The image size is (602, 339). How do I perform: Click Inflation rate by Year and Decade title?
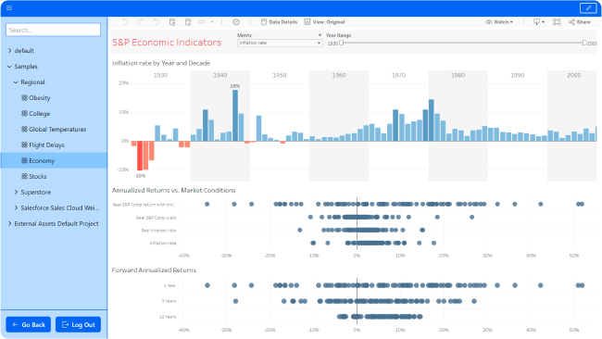click(161, 63)
